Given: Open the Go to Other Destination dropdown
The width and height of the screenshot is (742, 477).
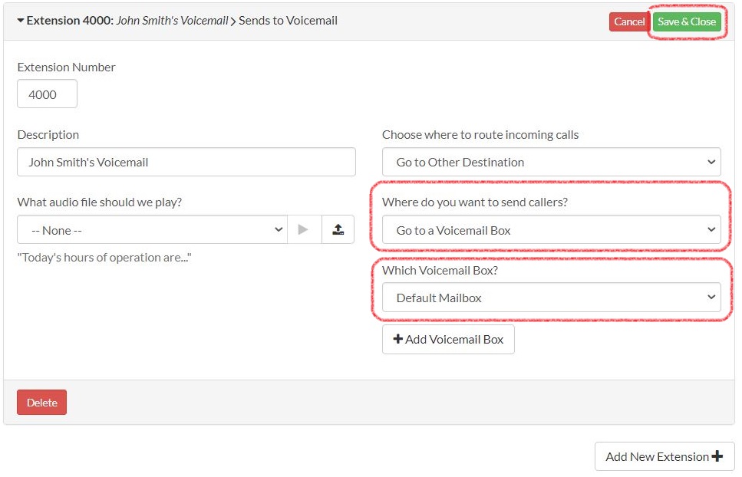Looking at the screenshot, I should (x=551, y=162).
